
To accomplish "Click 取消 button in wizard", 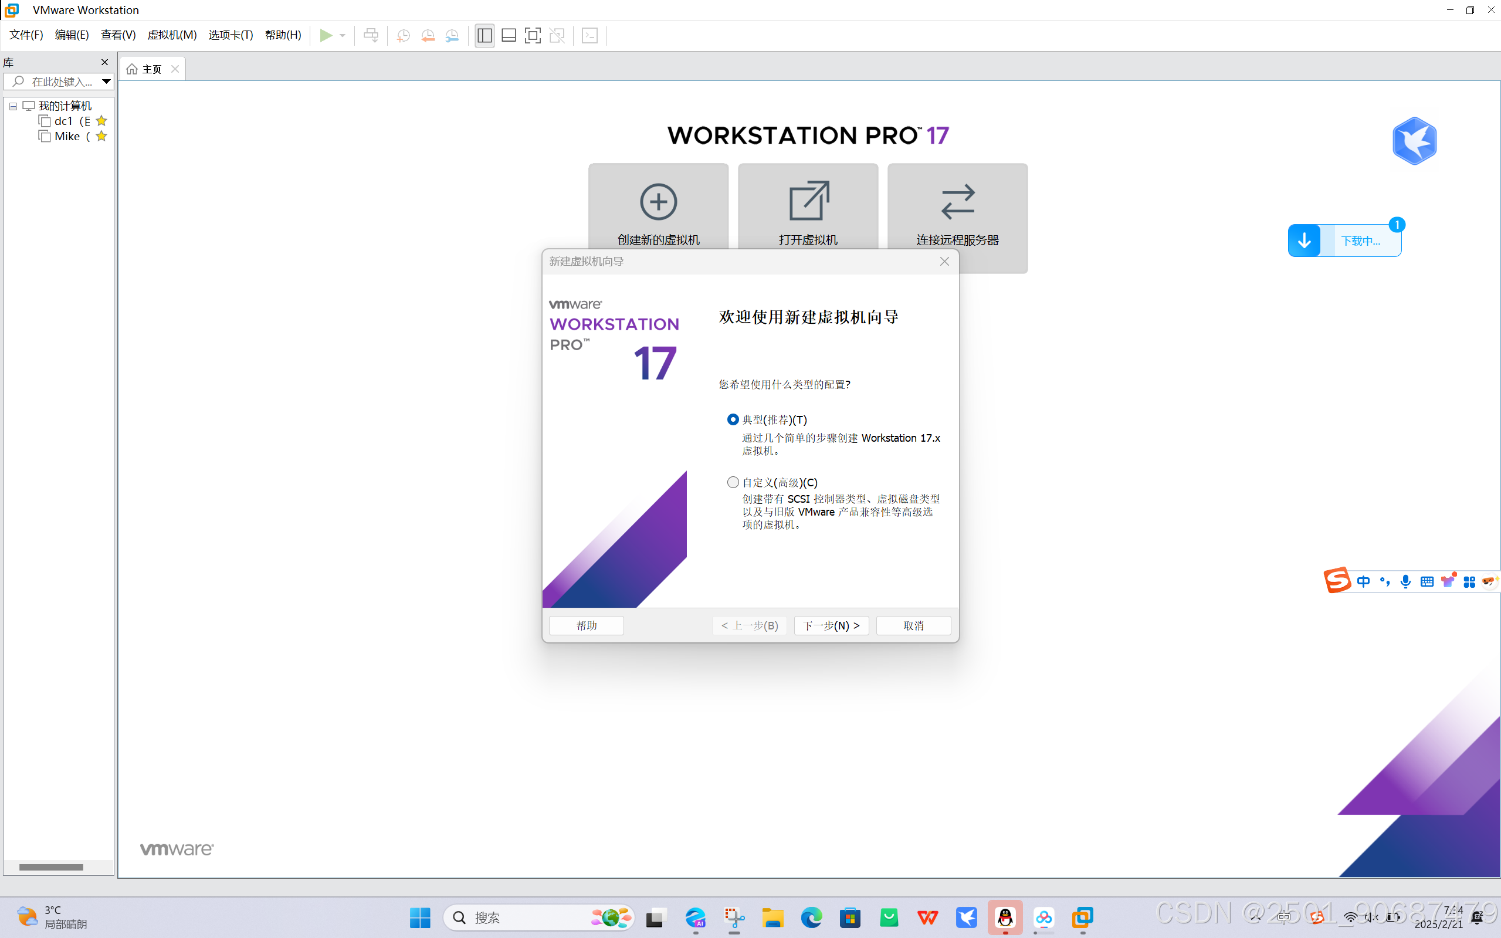I will click(x=913, y=625).
